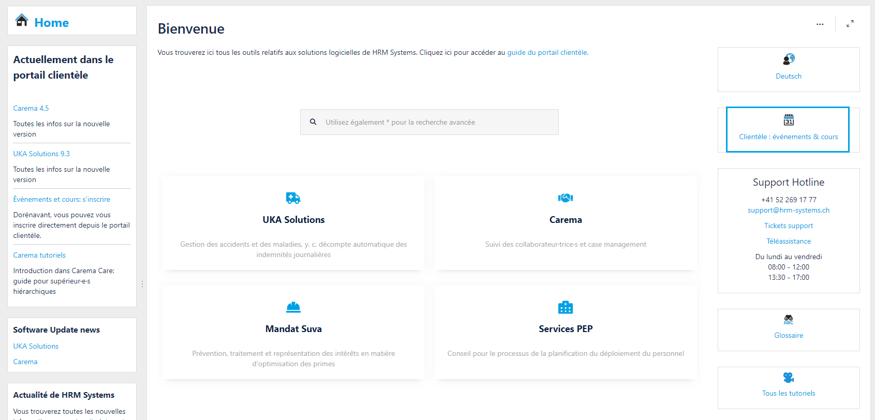Open the Carema card title
The image size is (875, 420).
[566, 220]
